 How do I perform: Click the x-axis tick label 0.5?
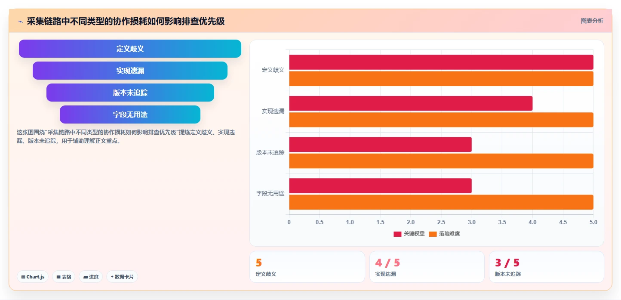coord(320,223)
